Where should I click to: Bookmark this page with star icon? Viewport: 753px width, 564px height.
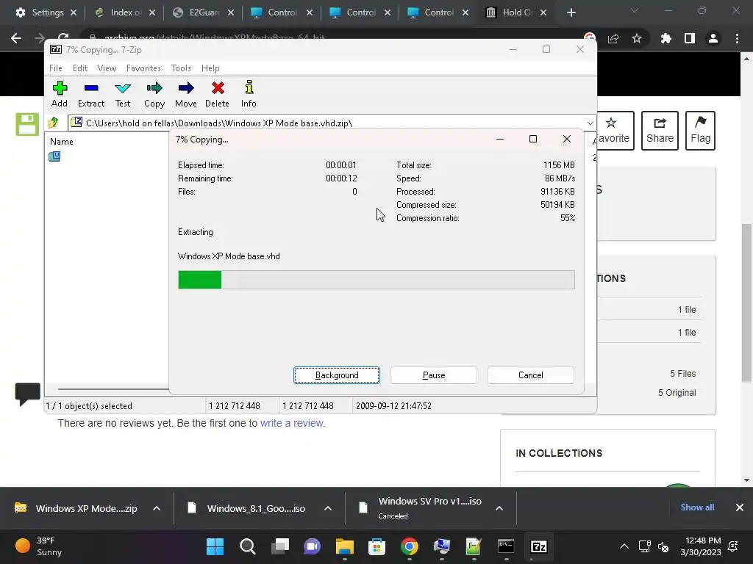637,38
